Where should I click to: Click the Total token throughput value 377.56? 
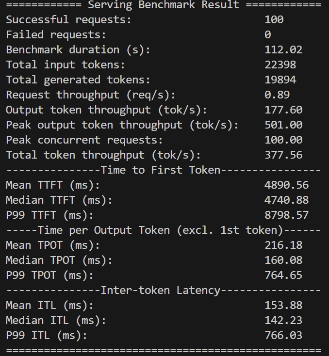[283, 155]
